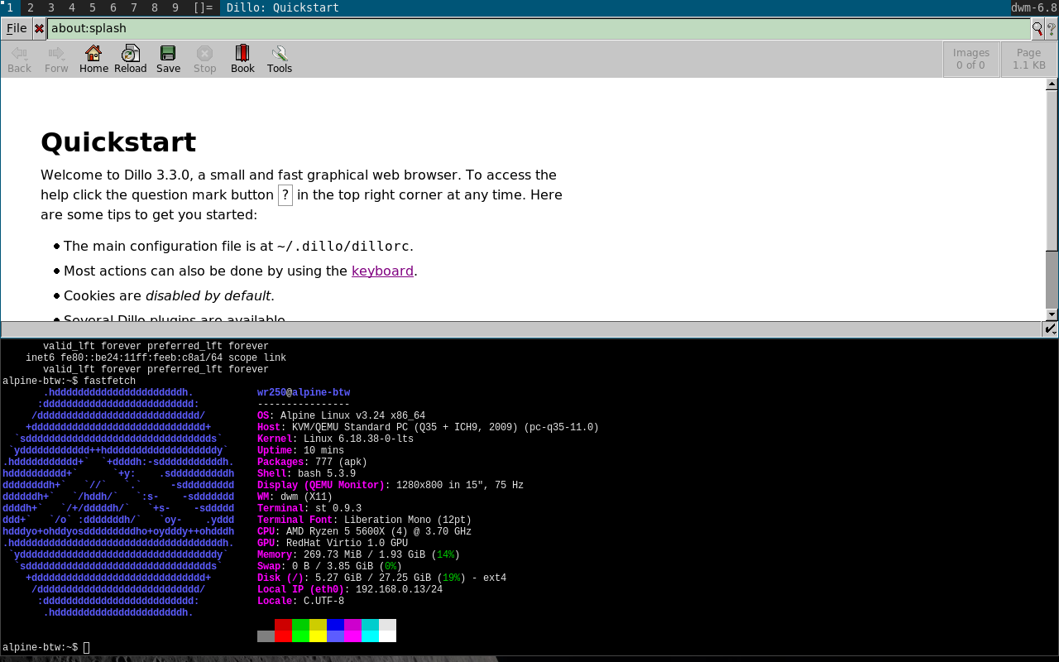Open the Home page in Dillo
Screen dimensions: 1059x662
(93, 60)
